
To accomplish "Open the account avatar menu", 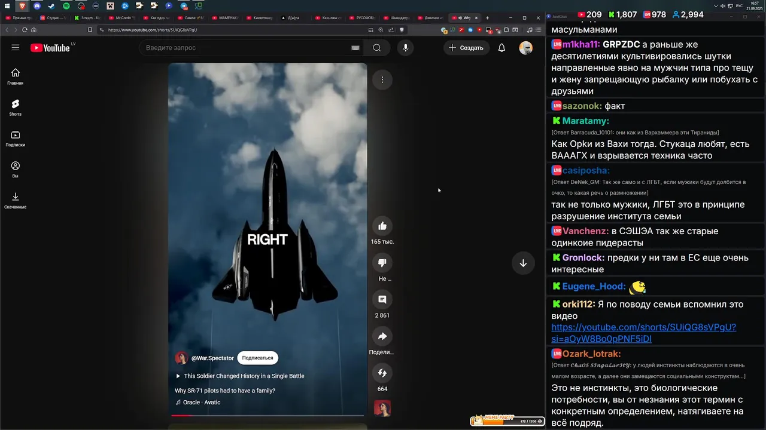I will click(x=526, y=48).
